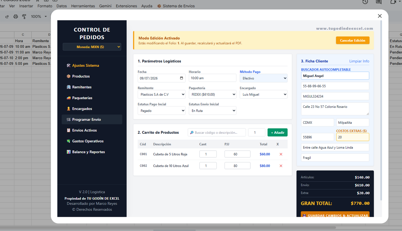
Task: Delete Cubeta de 10 Litros Azul item
Action: [281, 166]
